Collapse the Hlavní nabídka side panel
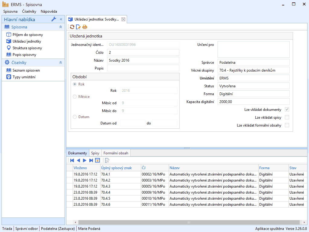This screenshot has height=232, width=309. 61,19
